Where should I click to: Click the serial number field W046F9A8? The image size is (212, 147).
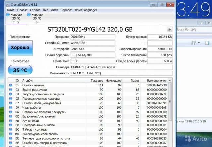pyautogui.click(x=92, y=43)
